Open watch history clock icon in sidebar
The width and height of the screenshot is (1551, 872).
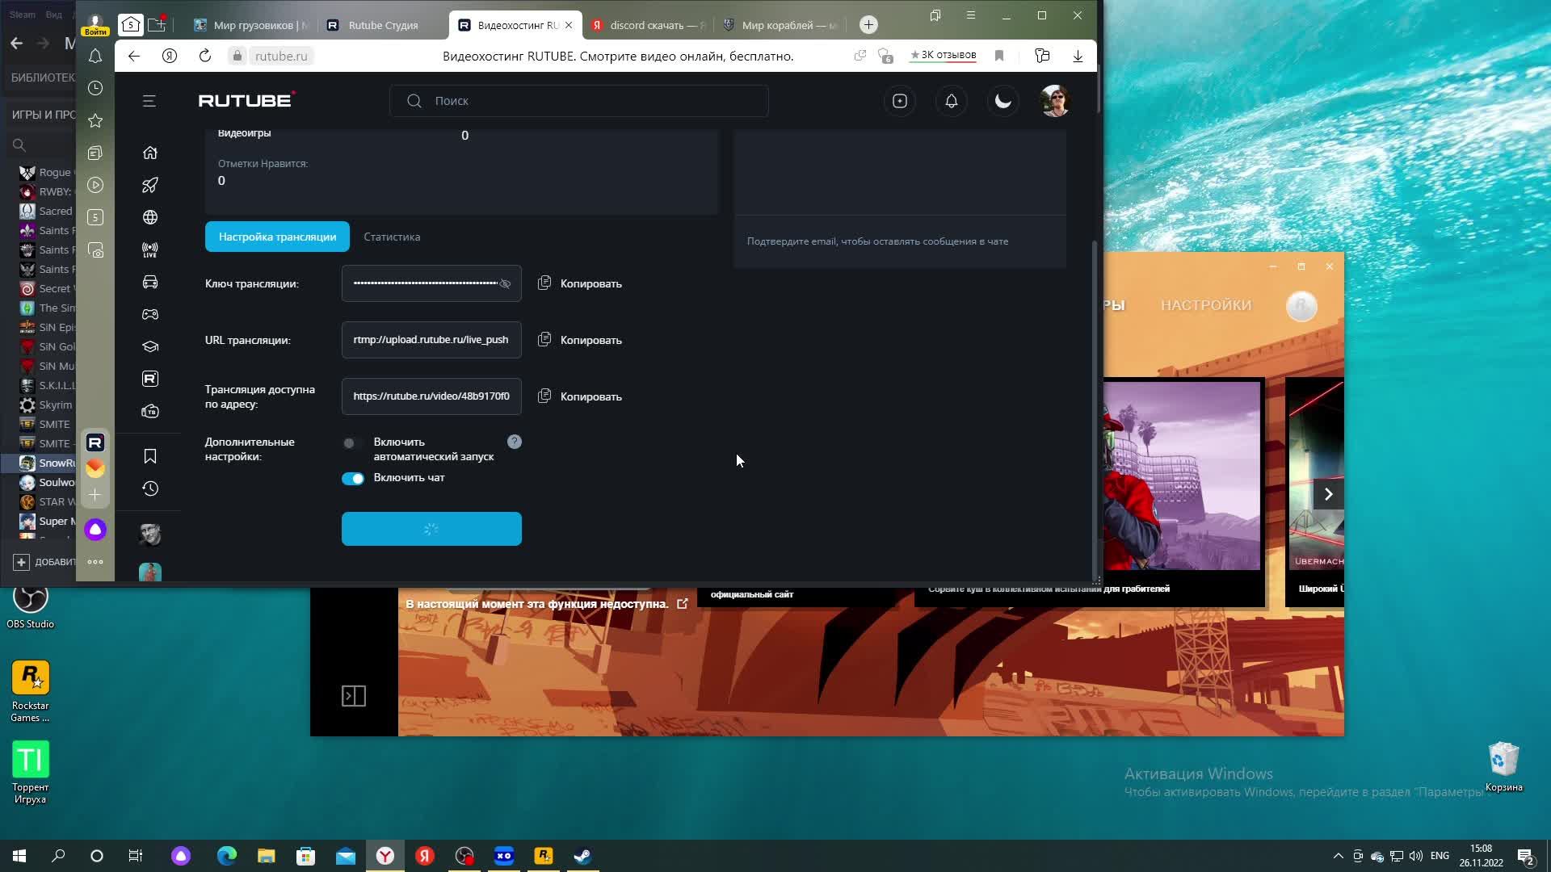click(150, 488)
